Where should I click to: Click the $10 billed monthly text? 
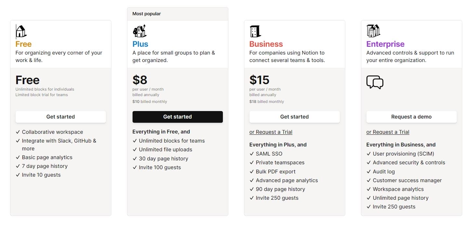point(150,101)
